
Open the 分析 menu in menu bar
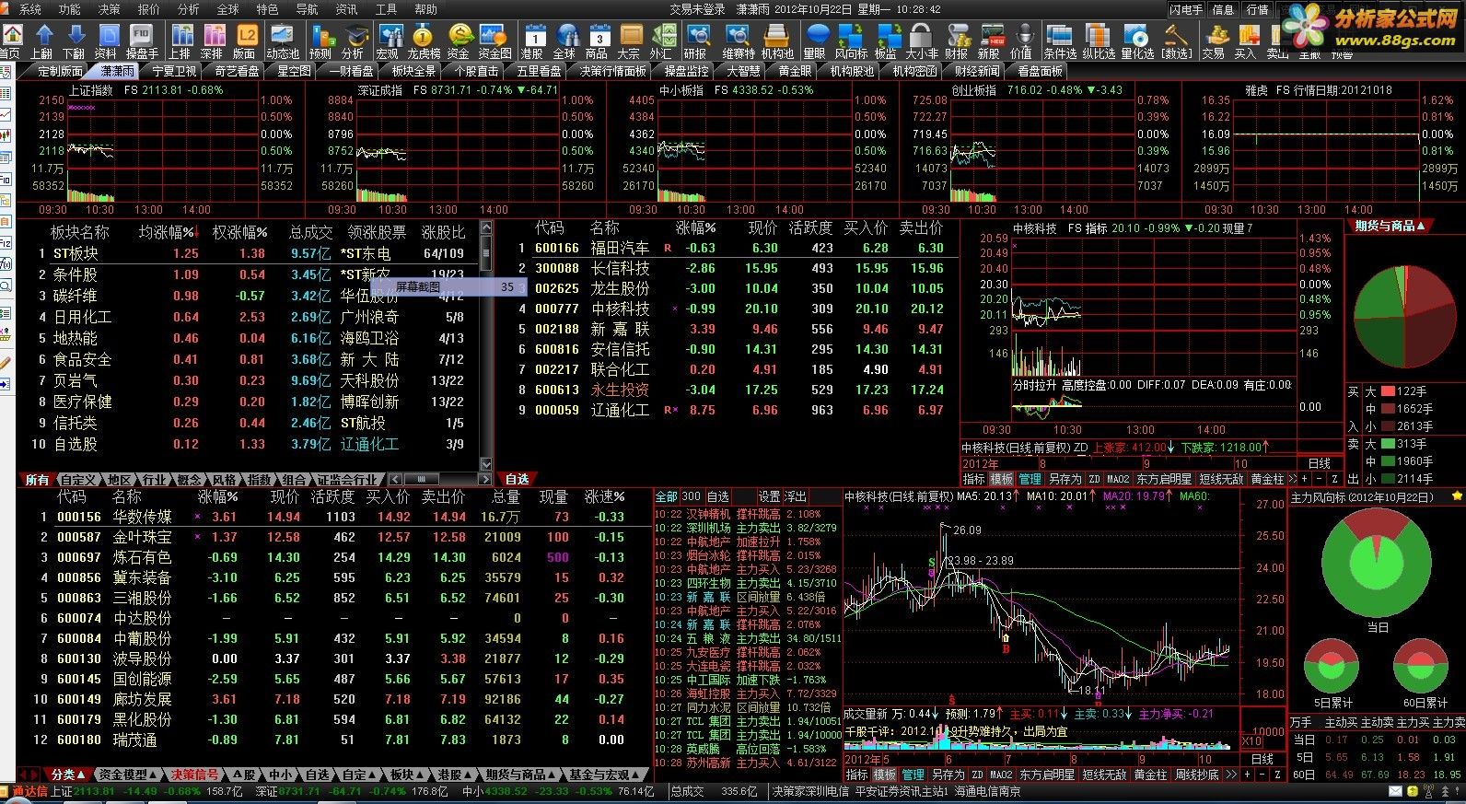[x=188, y=9]
